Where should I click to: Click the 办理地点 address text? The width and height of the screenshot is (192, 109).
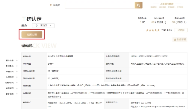coord(101,86)
